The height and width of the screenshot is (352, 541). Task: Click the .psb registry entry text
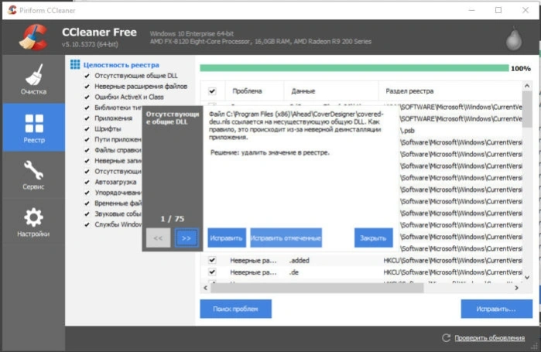coord(407,131)
